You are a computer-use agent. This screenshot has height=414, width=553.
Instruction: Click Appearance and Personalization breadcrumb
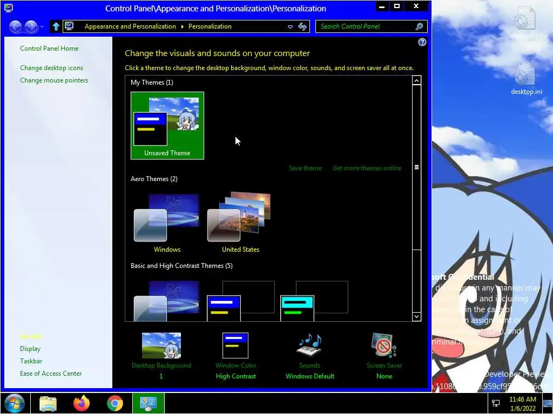click(130, 26)
